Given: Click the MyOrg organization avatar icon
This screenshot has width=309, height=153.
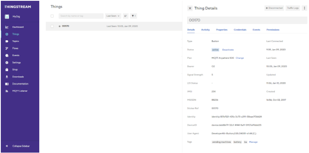Looking at the screenshot, I should pyautogui.click(x=7, y=17).
